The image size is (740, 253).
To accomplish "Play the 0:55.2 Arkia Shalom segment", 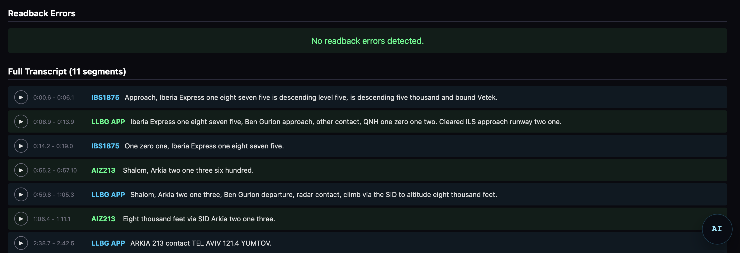I will [x=21, y=170].
